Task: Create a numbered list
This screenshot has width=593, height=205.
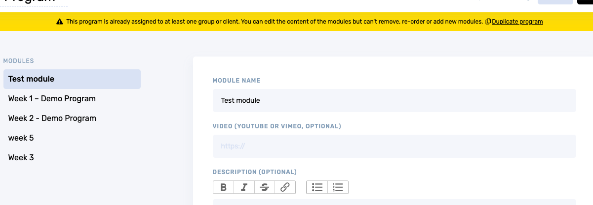Action: (x=338, y=187)
